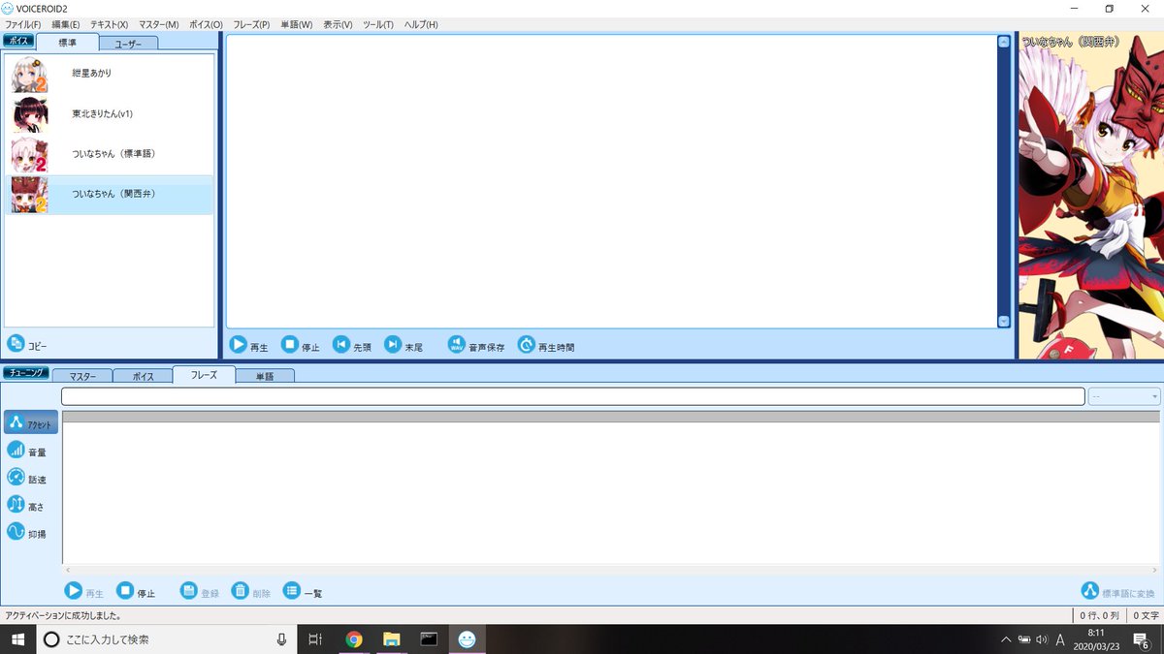Click the 削除 delete phrase icon

pos(241,590)
